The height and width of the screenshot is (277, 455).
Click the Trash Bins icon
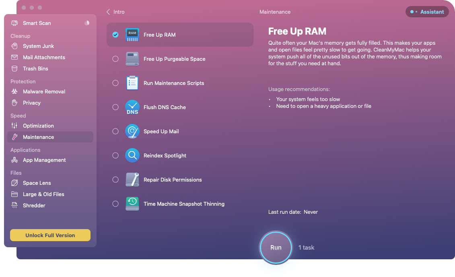point(14,68)
